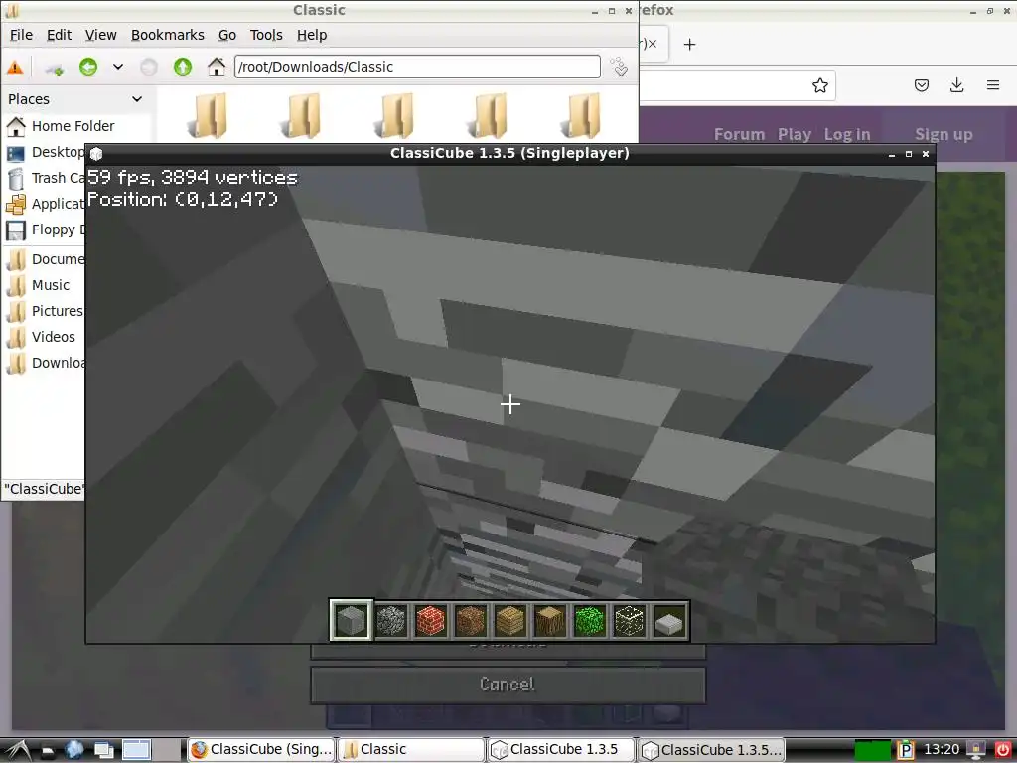Image resolution: width=1017 pixels, height=763 pixels.
Task: Click the taskbar web browser globe icon
Action: (x=74, y=750)
